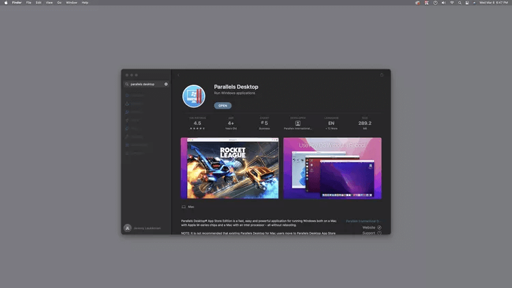View the 4.5 star ratings section
The image size is (512, 288).
pos(197,123)
